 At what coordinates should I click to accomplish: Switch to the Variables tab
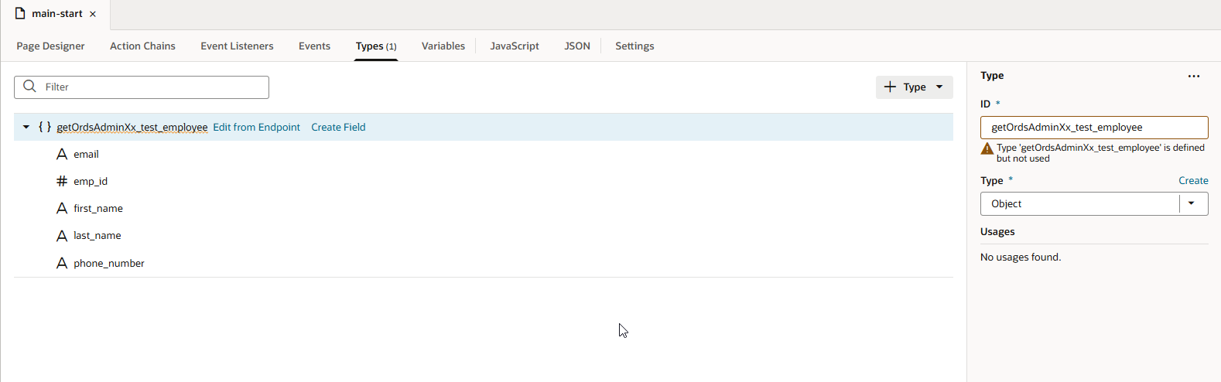(443, 46)
